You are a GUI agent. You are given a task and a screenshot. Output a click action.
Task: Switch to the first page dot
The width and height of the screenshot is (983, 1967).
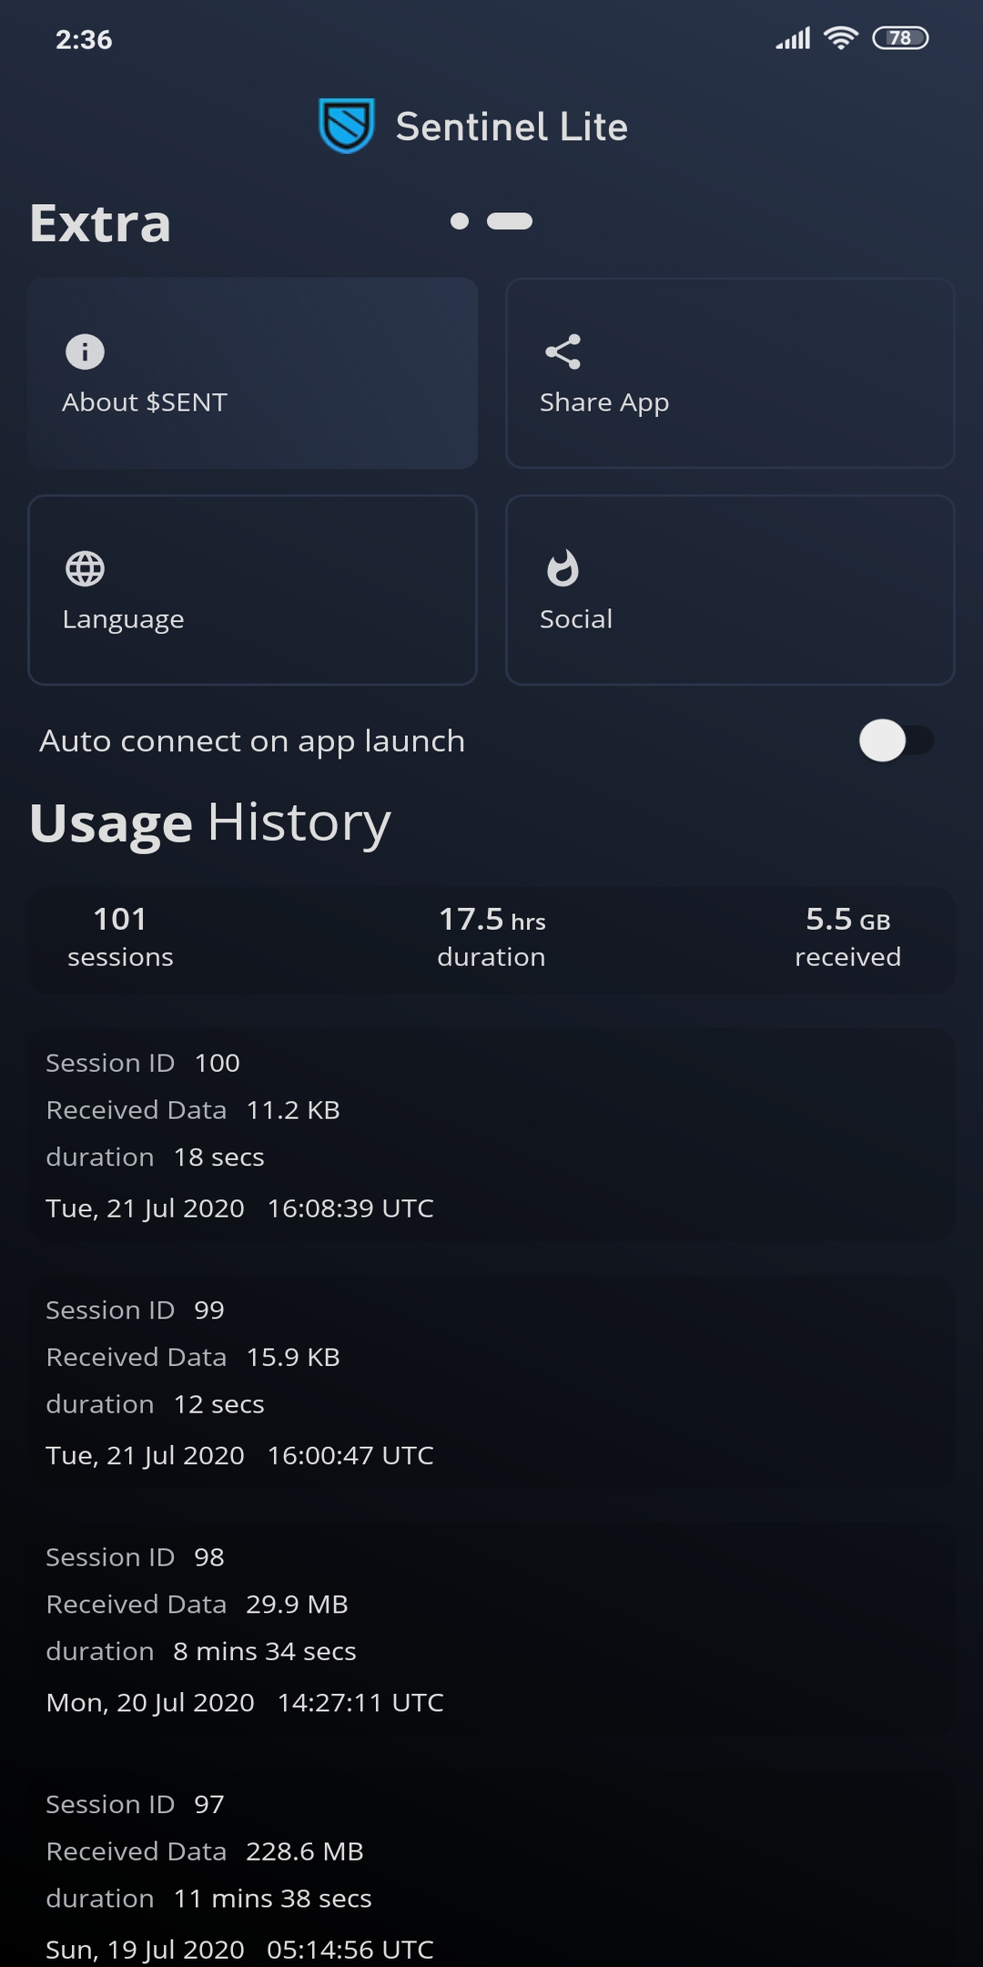460,221
